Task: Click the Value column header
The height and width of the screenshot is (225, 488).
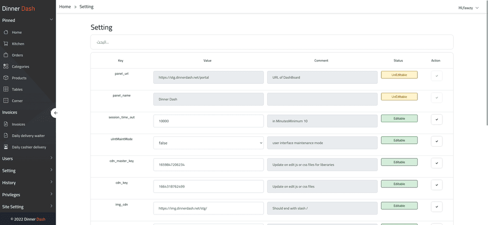Action: pyautogui.click(x=207, y=60)
